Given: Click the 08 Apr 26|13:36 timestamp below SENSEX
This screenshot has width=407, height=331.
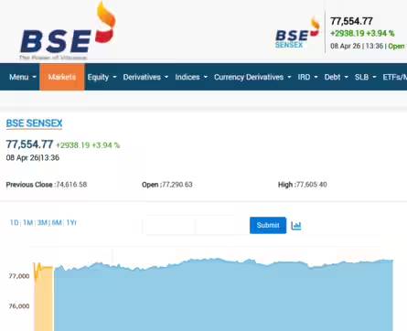Looking at the screenshot, I should [33, 158].
